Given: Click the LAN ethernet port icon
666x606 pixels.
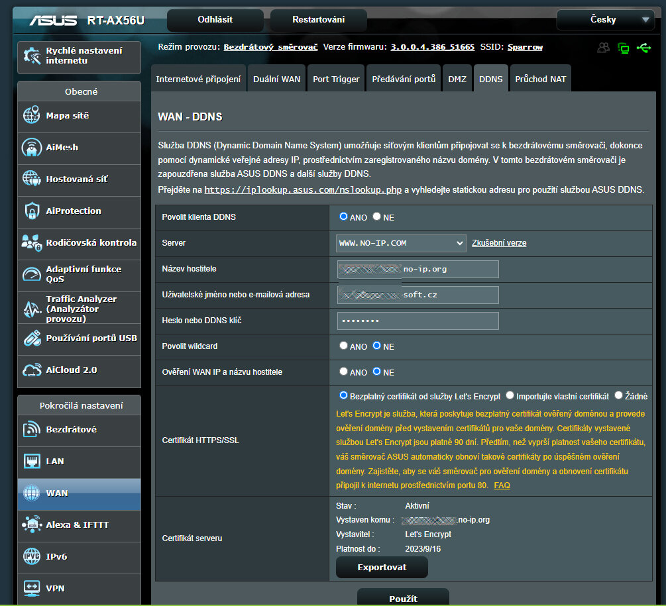Looking at the screenshot, I should [32, 462].
